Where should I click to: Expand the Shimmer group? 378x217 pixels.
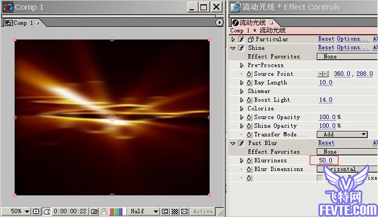(x=242, y=91)
